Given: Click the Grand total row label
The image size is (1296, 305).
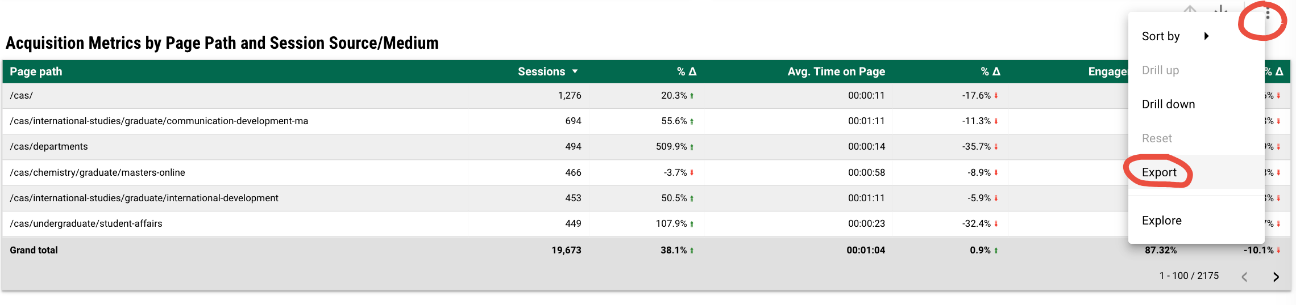Looking at the screenshot, I should click(34, 250).
